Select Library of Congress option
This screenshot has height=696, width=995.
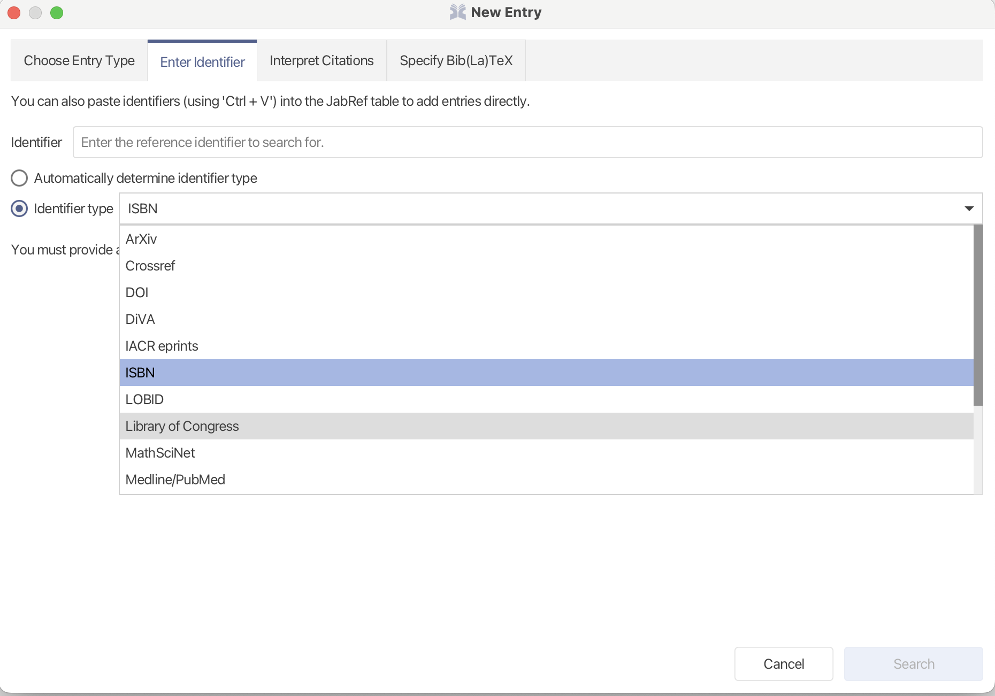pyautogui.click(x=546, y=426)
